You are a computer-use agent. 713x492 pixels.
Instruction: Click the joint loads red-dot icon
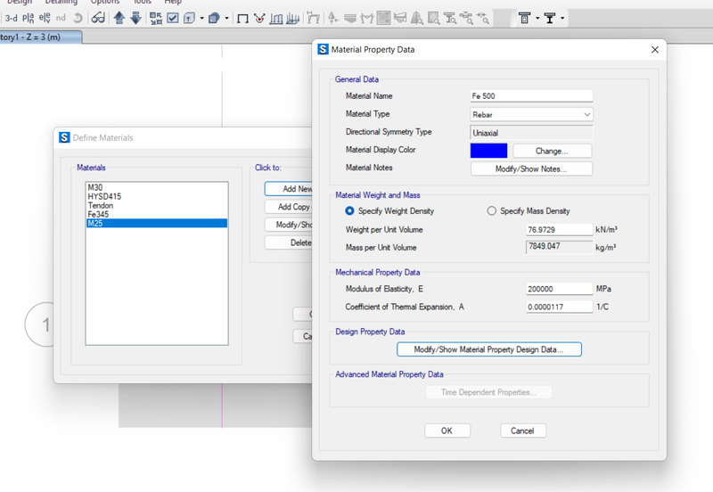click(x=259, y=18)
